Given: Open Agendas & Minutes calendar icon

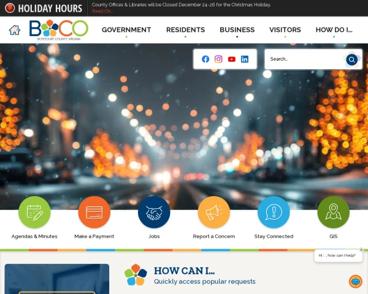Looking at the screenshot, I should point(34,212).
